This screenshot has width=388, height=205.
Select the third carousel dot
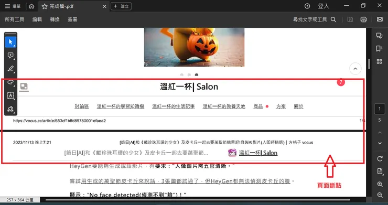tap(197, 75)
